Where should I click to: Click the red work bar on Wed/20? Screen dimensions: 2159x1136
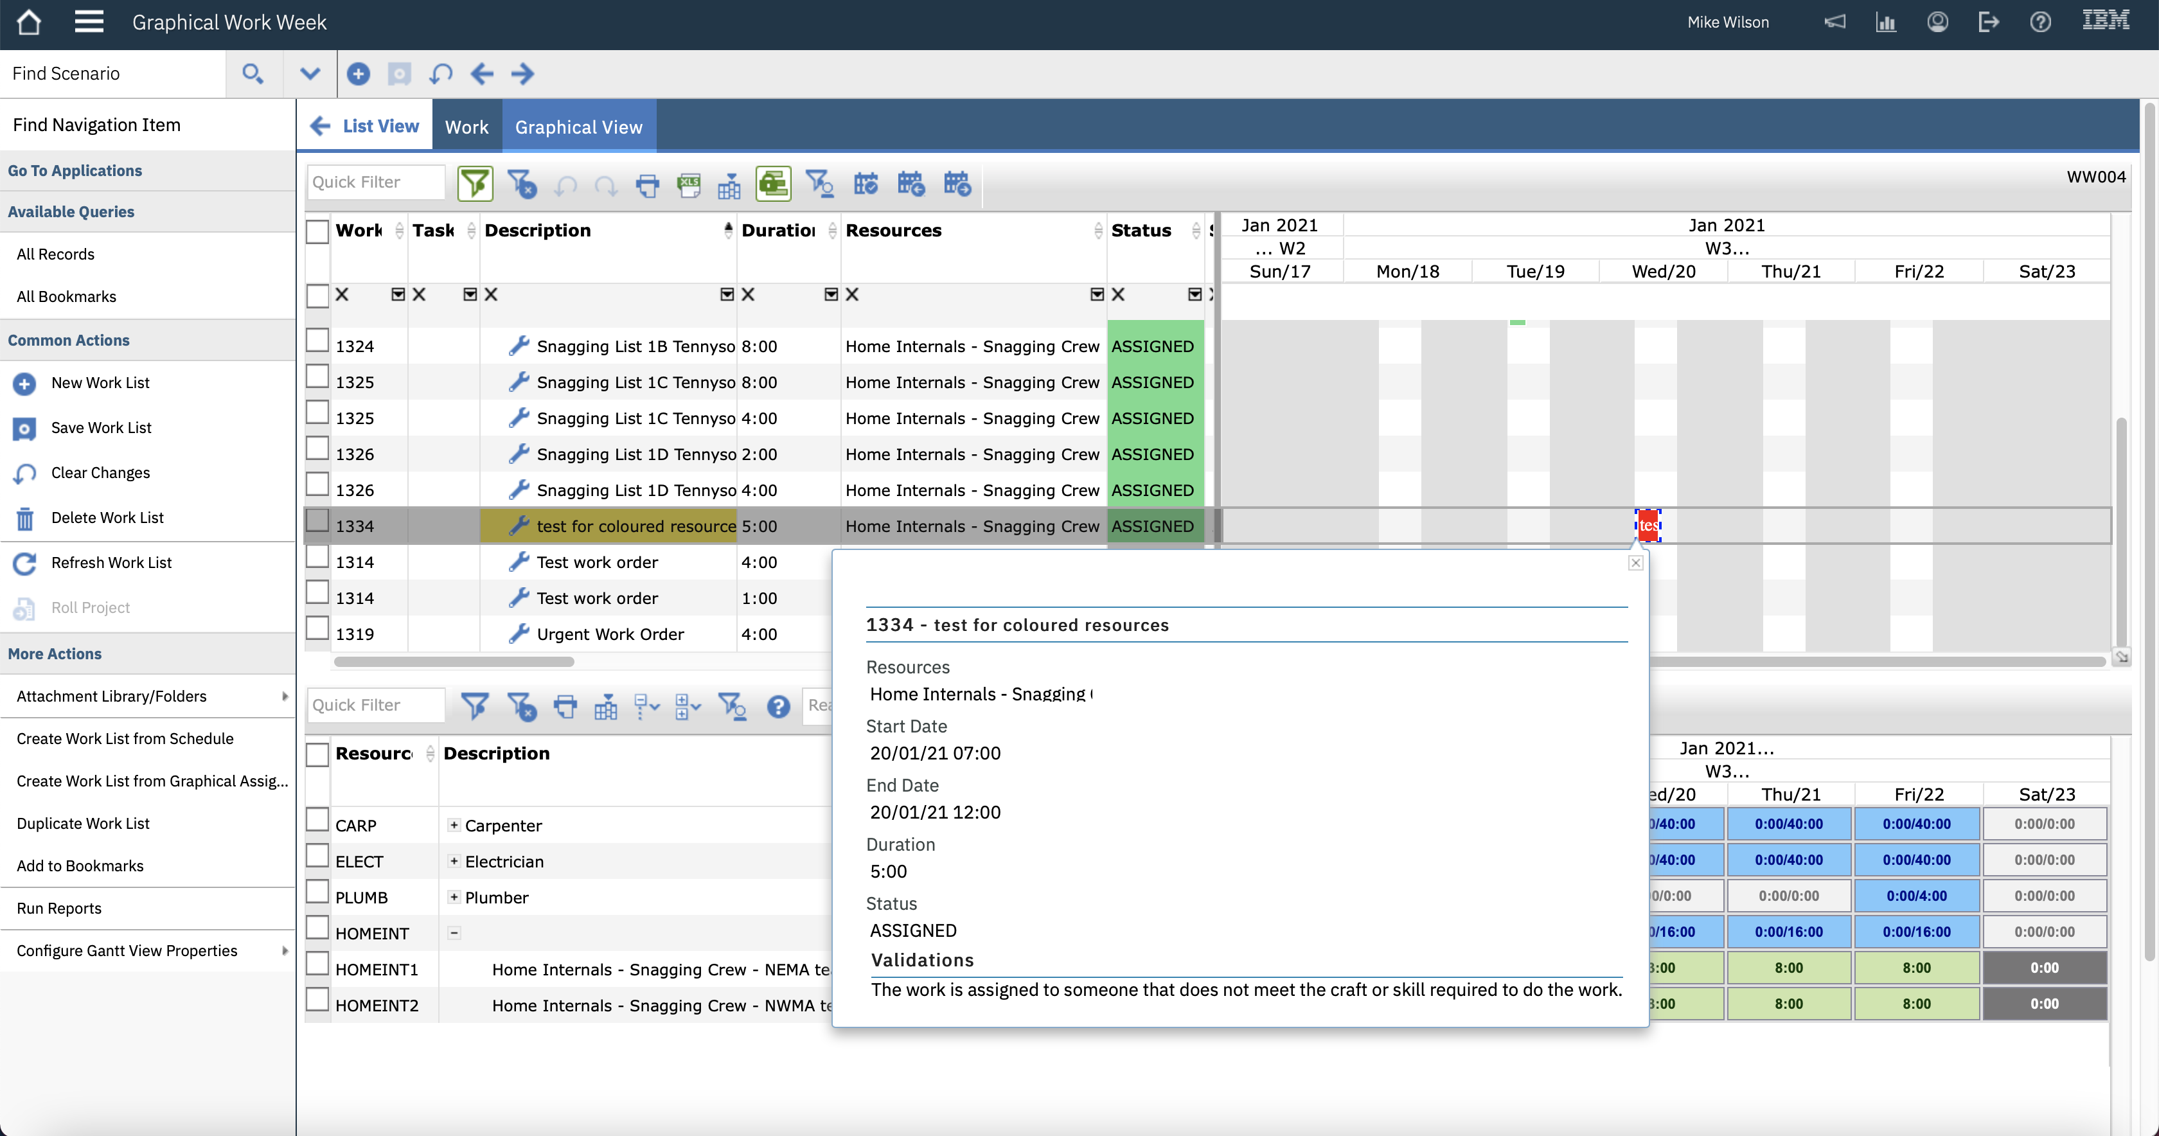[x=1648, y=526]
